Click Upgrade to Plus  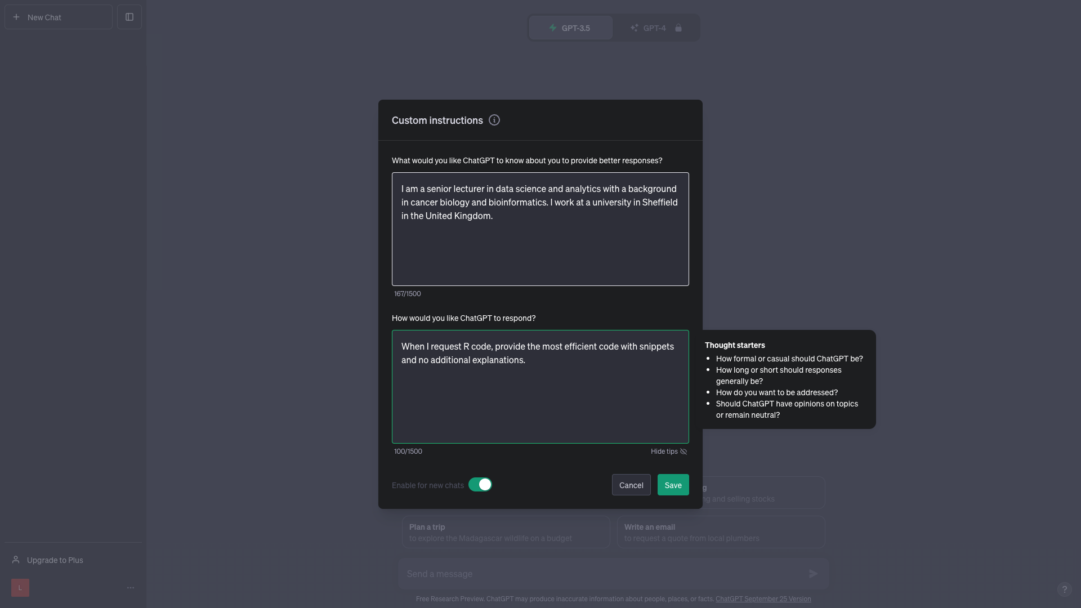click(73, 560)
